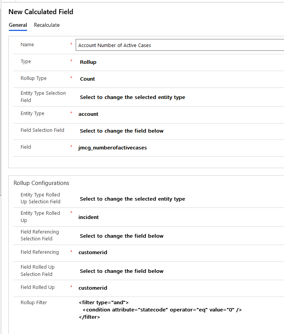Open the General tab
Viewport: 284px width, 334px height.
pyautogui.click(x=18, y=25)
